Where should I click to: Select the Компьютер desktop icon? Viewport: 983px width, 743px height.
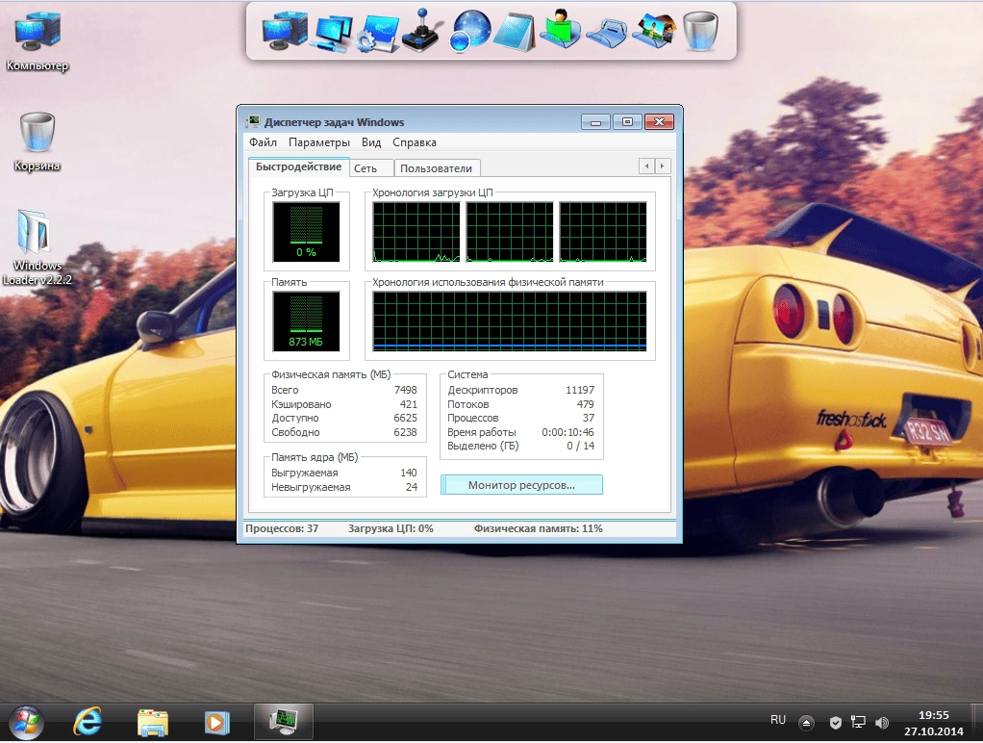coord(37,40)
